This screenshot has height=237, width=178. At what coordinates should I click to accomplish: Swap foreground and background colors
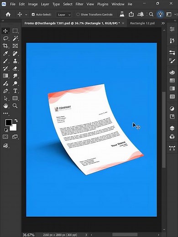pos(16,121)
